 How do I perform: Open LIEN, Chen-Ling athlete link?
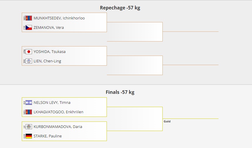(47, 61)
